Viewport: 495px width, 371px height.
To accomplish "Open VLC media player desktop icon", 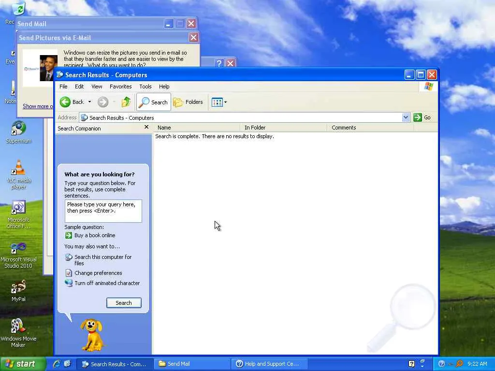I will (18, 175).
